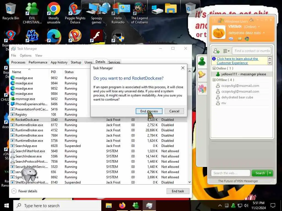Open the personal message dropdown arrow

264,33
